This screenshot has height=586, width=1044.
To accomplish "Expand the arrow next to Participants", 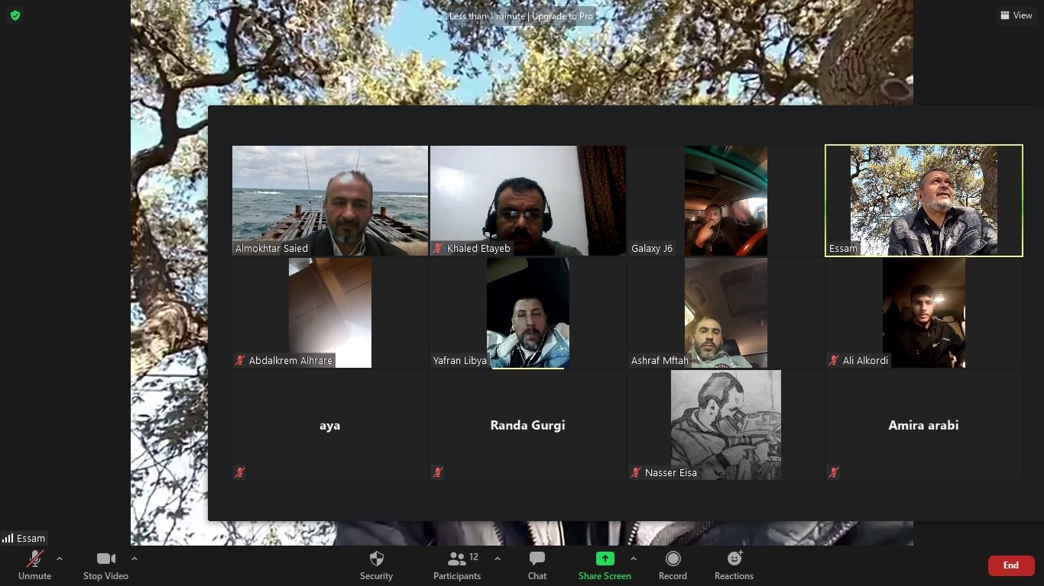I will point(498,559).
